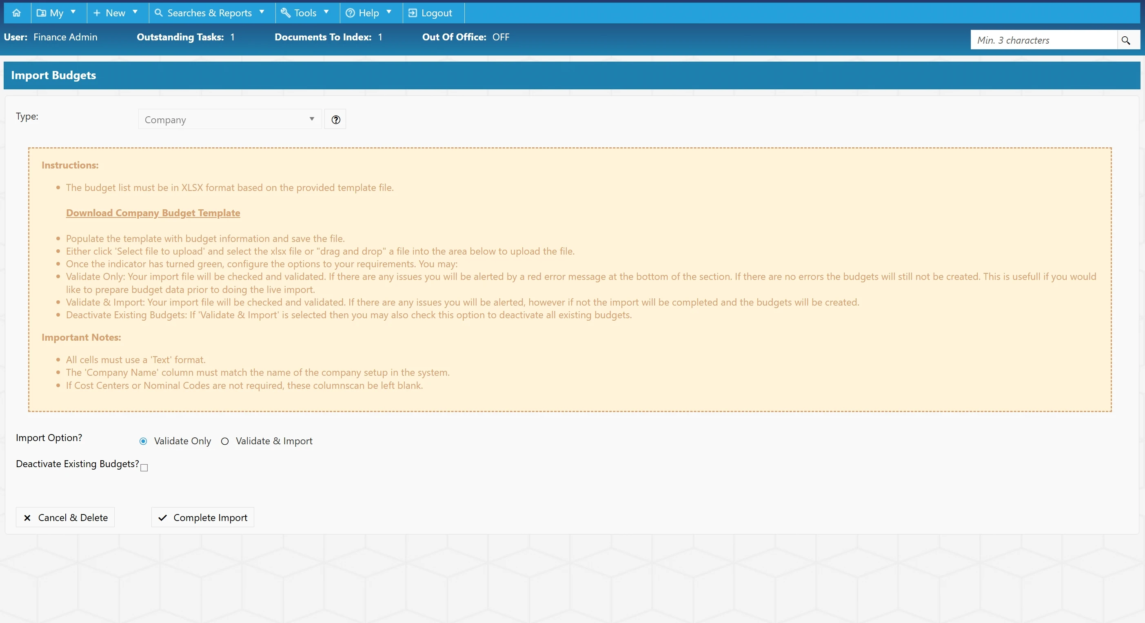Open the Type help question-mark icon
Screen dimensions: 1145x623
(x=335, y=119)
